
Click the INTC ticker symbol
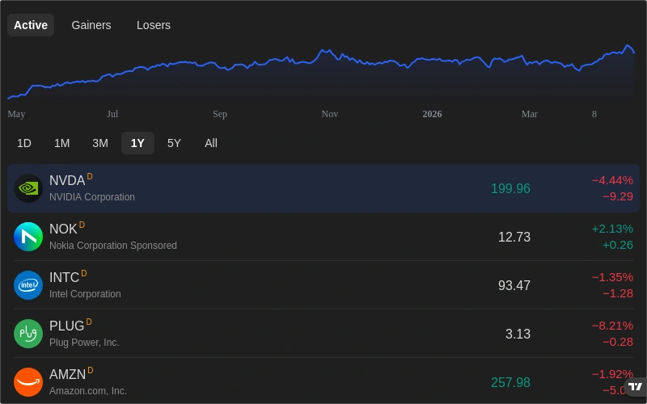64,277
